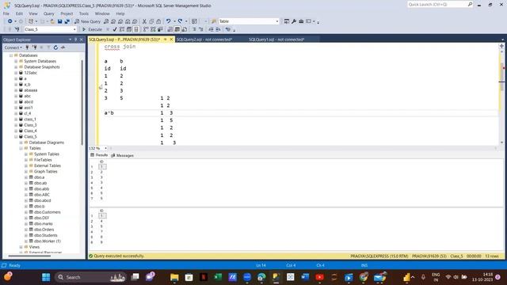
Task: Click the Paste icon in the toolbar
Action: (x=158, y=21)
